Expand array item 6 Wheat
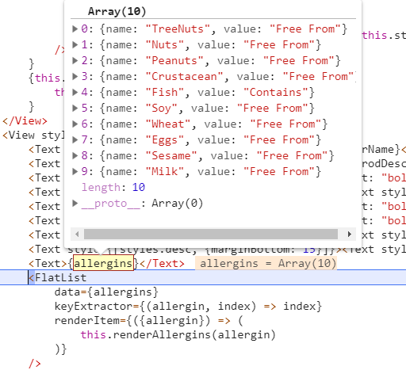Image resolution: width=406 pixels, height=370 pixels. tap(75, 124)
